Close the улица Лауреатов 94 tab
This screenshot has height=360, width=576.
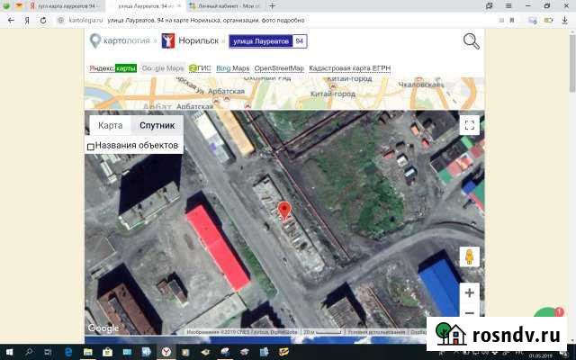coord(179,6)
